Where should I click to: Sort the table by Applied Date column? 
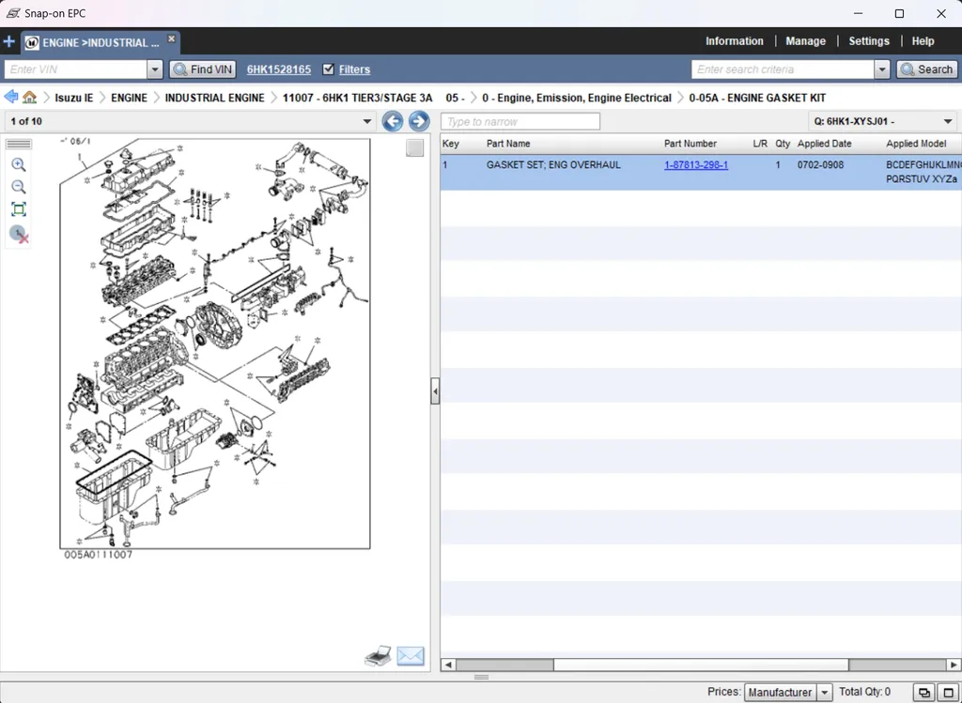click(825, 144)
